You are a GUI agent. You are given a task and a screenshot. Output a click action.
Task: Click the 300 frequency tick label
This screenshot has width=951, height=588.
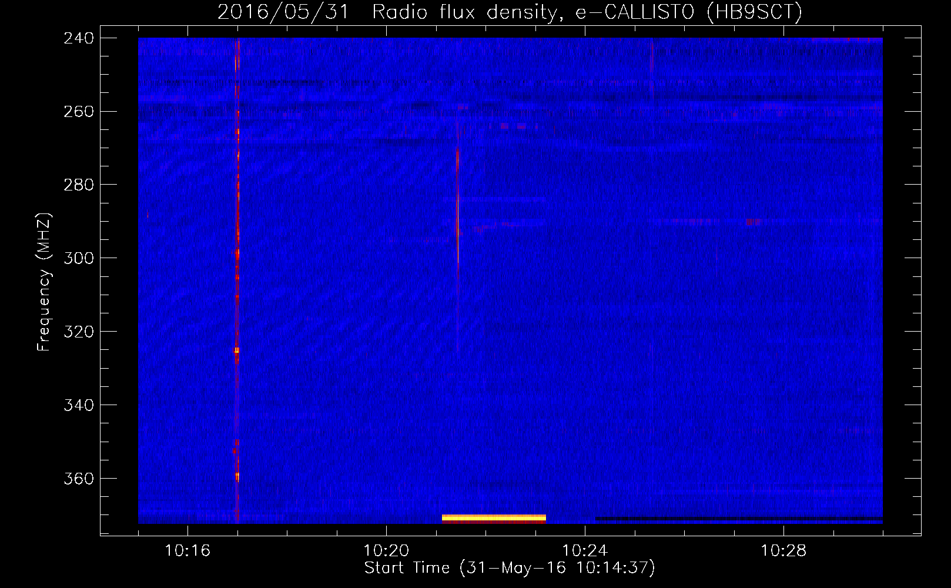coord(79,259)
